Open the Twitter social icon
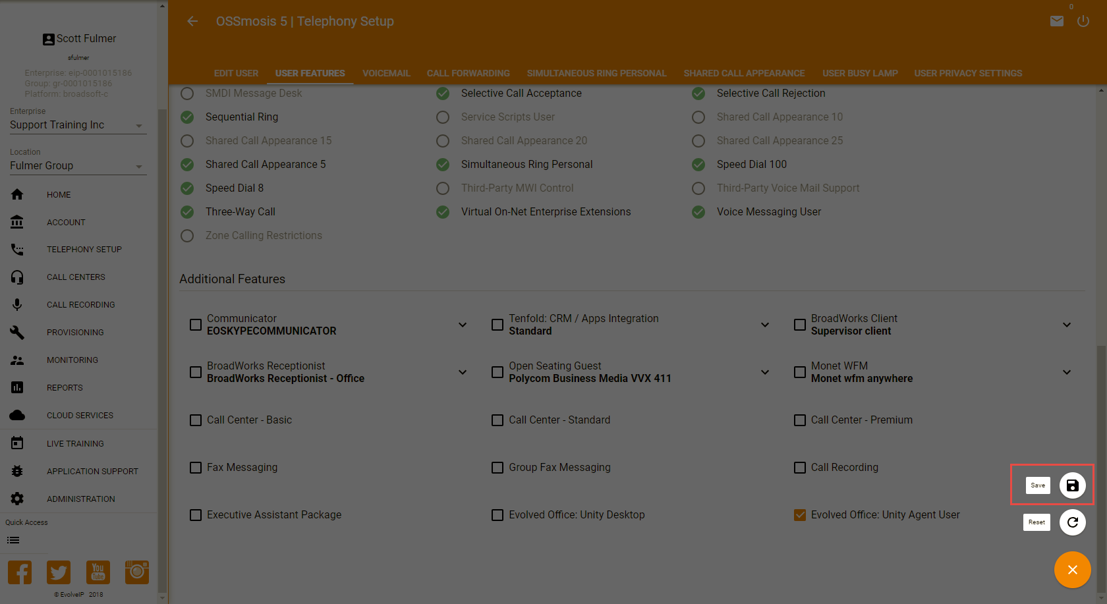The width and height of the screenshot is (1107, 604). 59,572
